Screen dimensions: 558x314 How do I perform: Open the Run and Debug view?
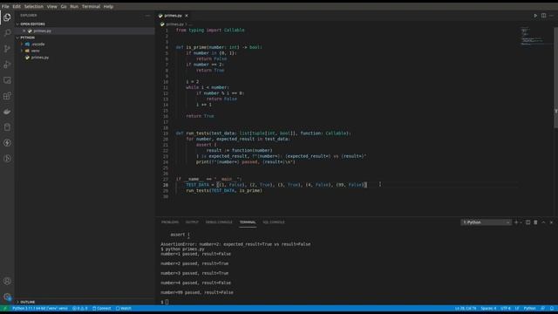coord(7,65)
